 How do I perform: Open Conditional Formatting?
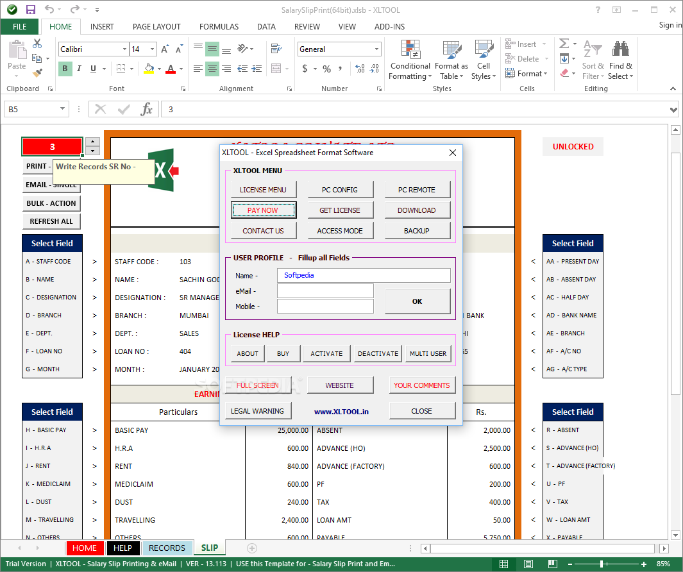(410, 60)
